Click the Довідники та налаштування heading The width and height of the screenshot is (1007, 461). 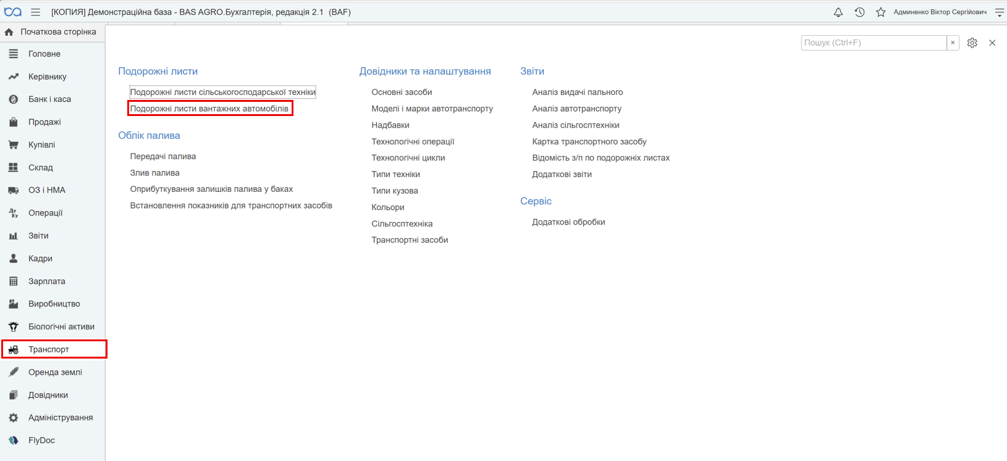pyautogui.click(x=425, y=71)
